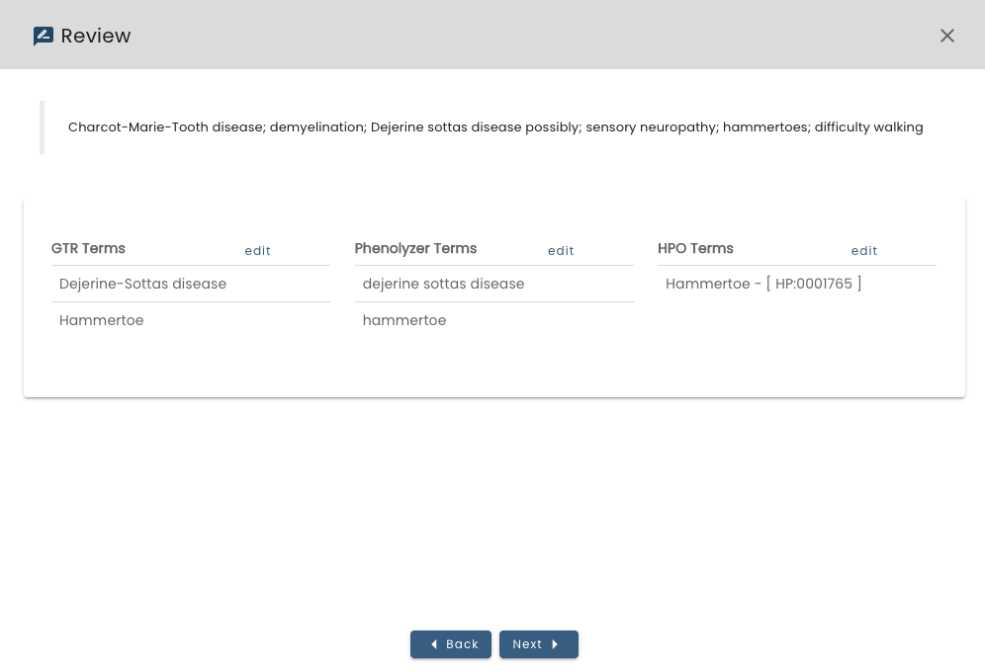The image size is (985, 671).
Task: Click the quote bar beside the clinical summary
Action: (x=42, y=126)
